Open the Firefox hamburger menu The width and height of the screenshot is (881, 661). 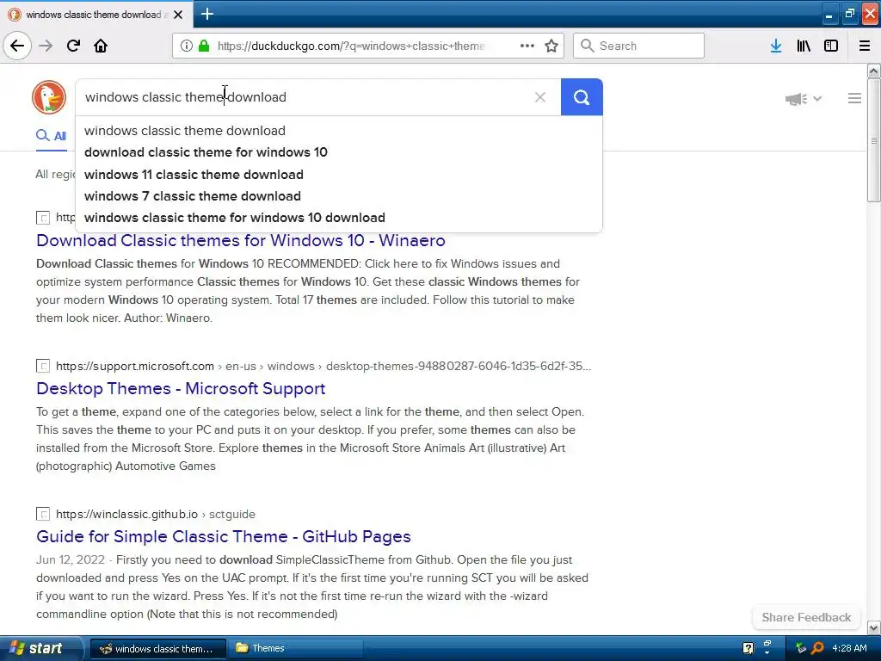pos(865,46)
